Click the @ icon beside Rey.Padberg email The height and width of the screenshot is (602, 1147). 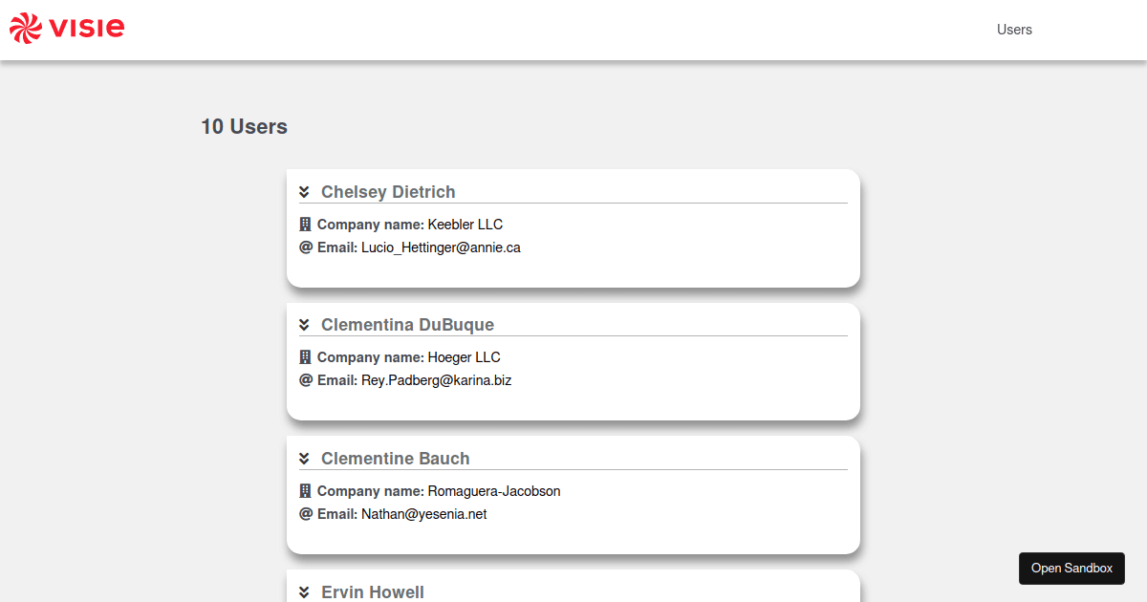306,380
